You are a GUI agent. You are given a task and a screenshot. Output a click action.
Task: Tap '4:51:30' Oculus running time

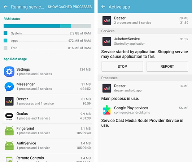[85, 118]
